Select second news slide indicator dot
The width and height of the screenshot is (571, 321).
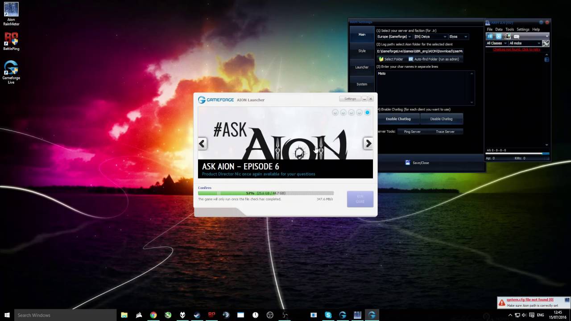click(x=343, y=113)
